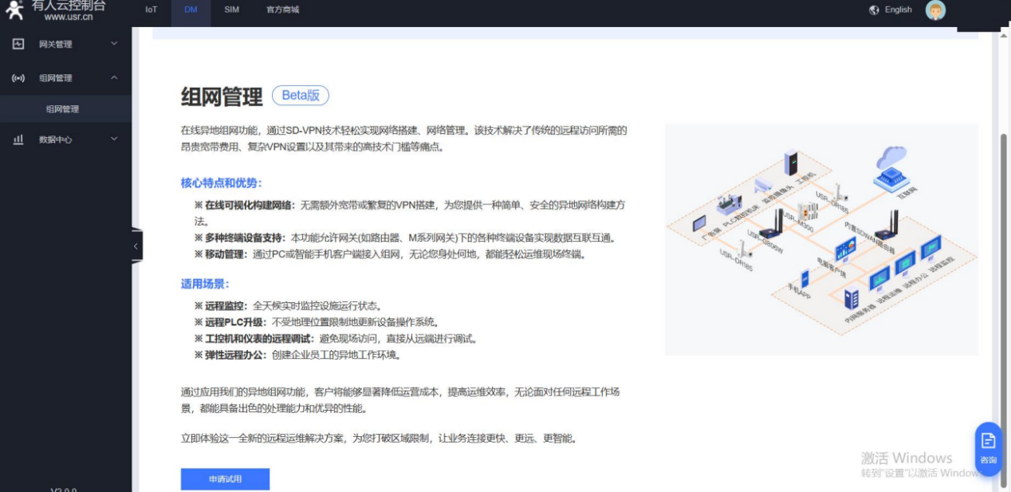
Task: Click the network topology diagram image
Action: coord(820,239)
